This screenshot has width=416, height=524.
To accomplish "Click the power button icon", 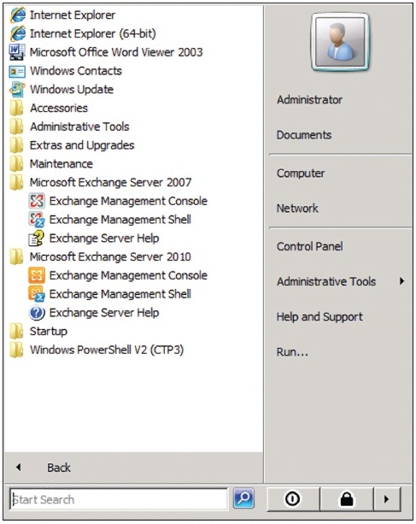I will click(x=293, y=499).
